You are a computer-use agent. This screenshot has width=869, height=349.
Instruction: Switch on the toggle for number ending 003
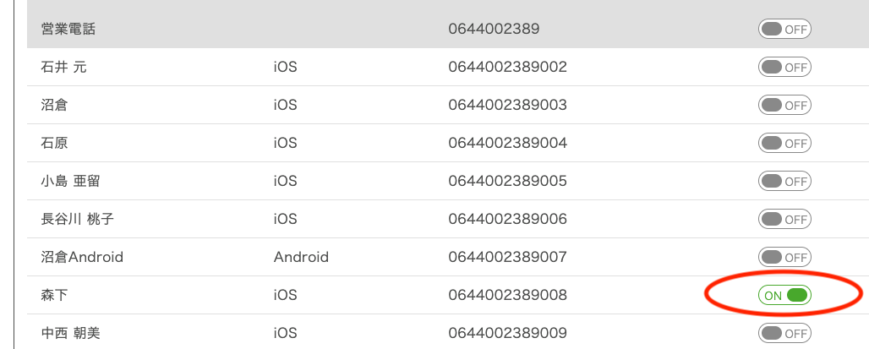click(x=784, y=106)
